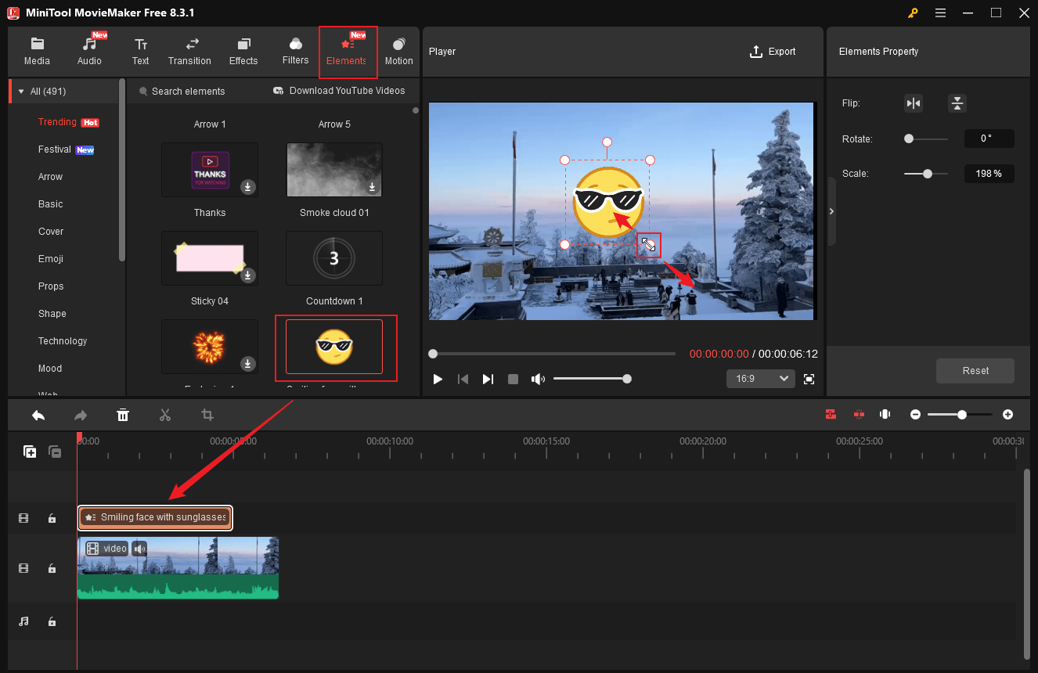1038x673 pixels.
Task: Mute the player volume
Action: point(538,379)
